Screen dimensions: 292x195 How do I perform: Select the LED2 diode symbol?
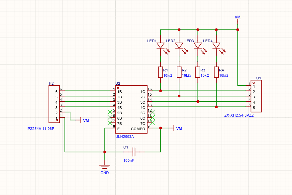179,46
